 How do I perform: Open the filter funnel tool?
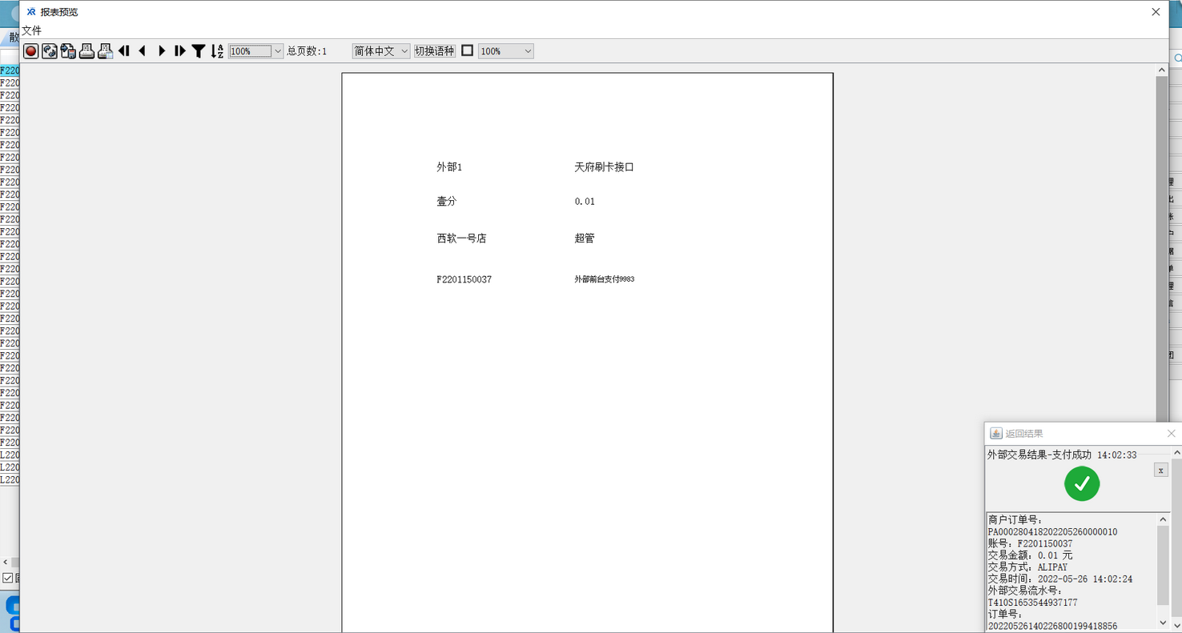click(x=199, y=51)
